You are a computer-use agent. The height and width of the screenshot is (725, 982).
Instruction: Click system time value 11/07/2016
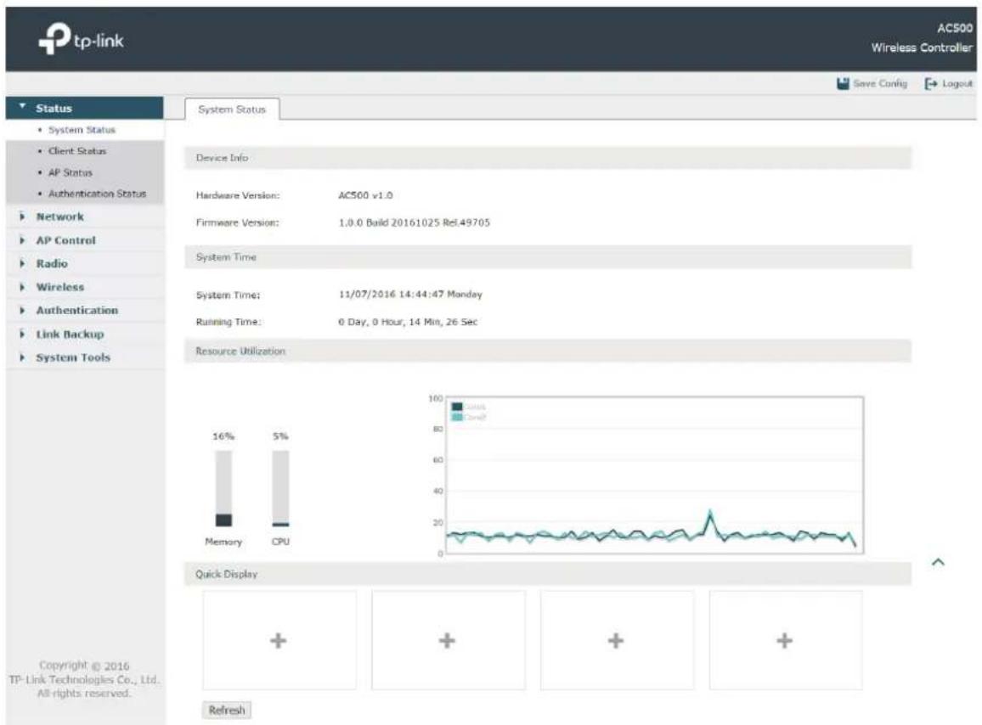[410, 295]
